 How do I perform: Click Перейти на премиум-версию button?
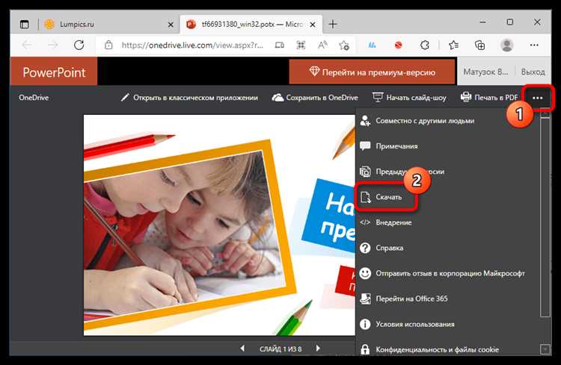click(x=373, y=73)
